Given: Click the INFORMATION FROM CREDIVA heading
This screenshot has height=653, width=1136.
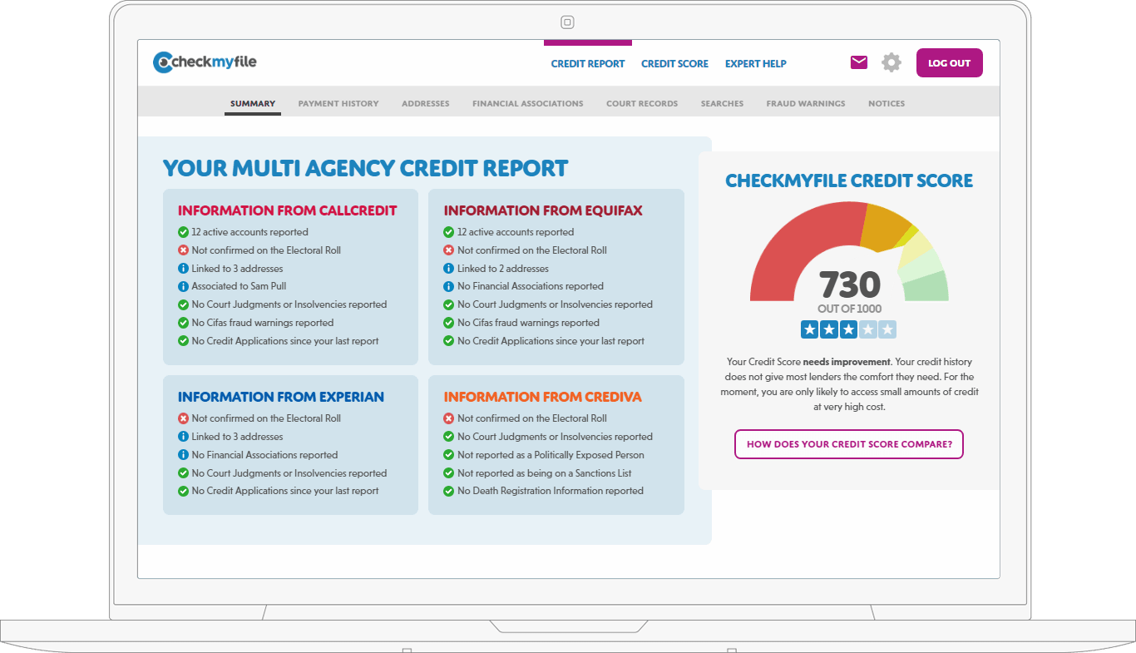Looking at the screenshot, I should click(x=543, y=397).
